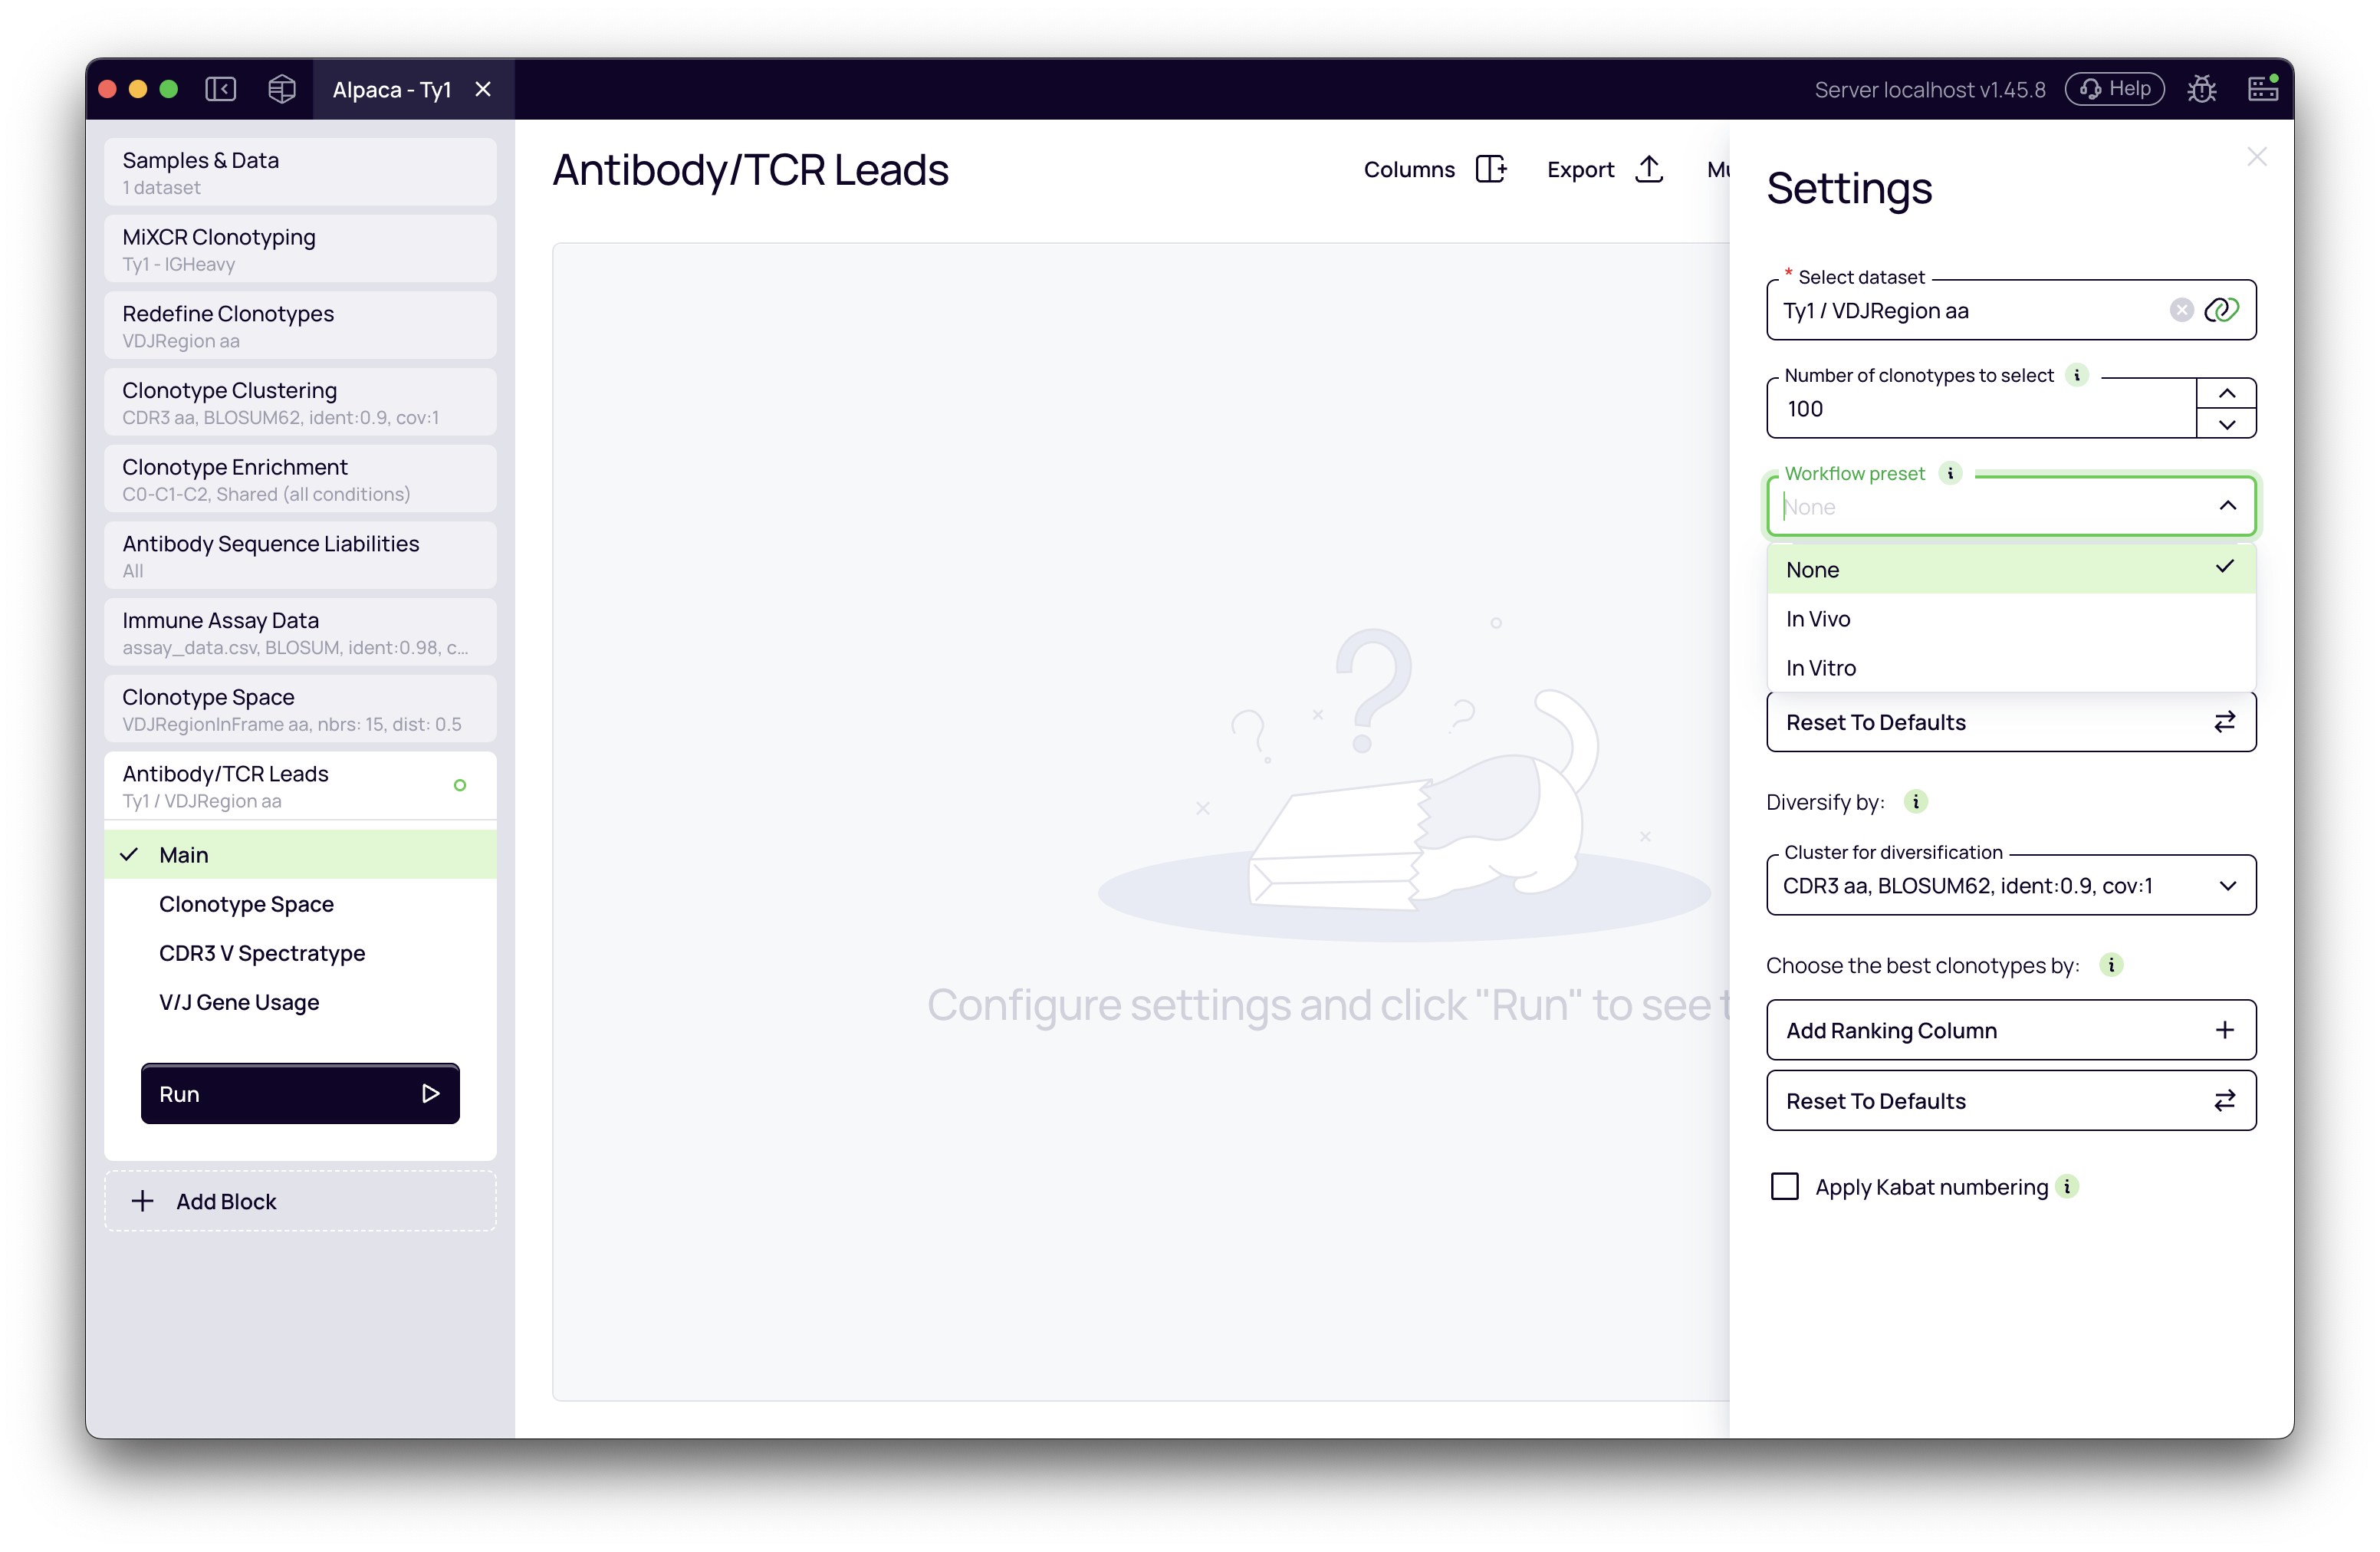Image resolution: width=2380 pixels, height=1552 pixels.
Task: Click the Export upload icon
Action: point(1649,169)
